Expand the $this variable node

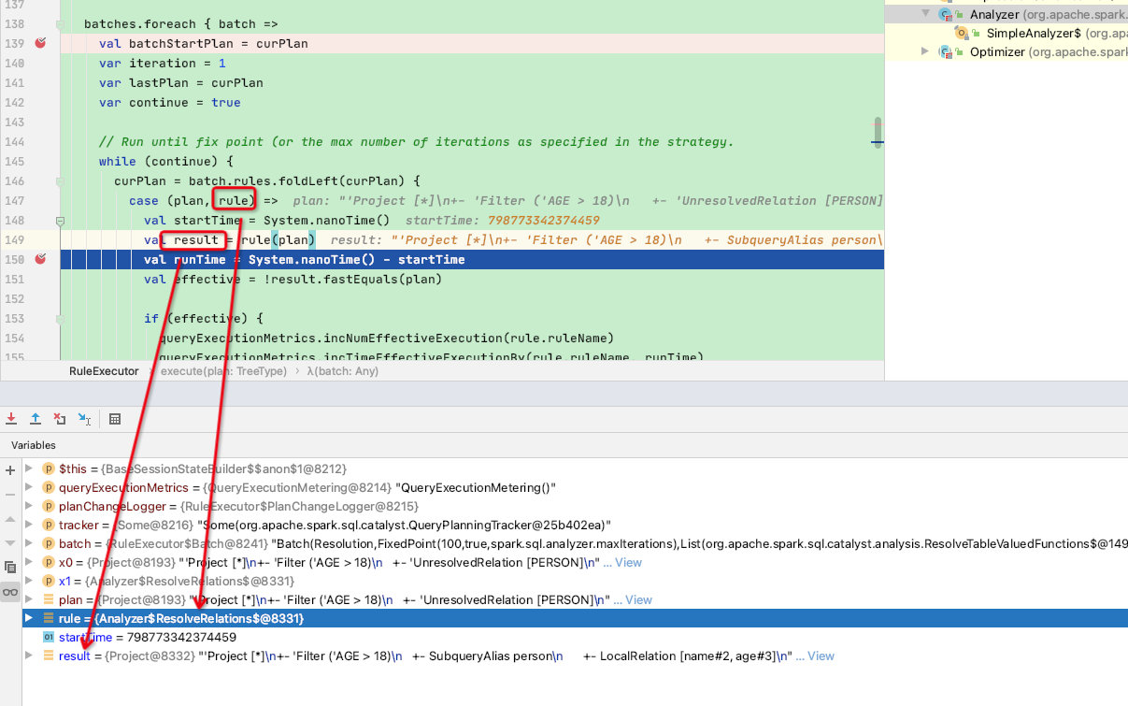click(29, 468)
